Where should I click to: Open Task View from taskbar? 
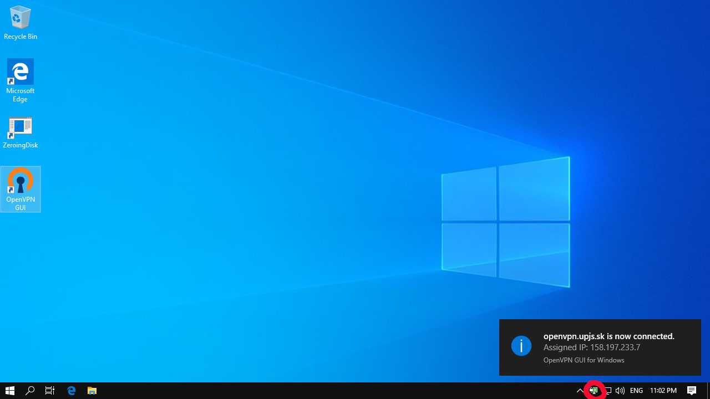(x=50, y=391)
